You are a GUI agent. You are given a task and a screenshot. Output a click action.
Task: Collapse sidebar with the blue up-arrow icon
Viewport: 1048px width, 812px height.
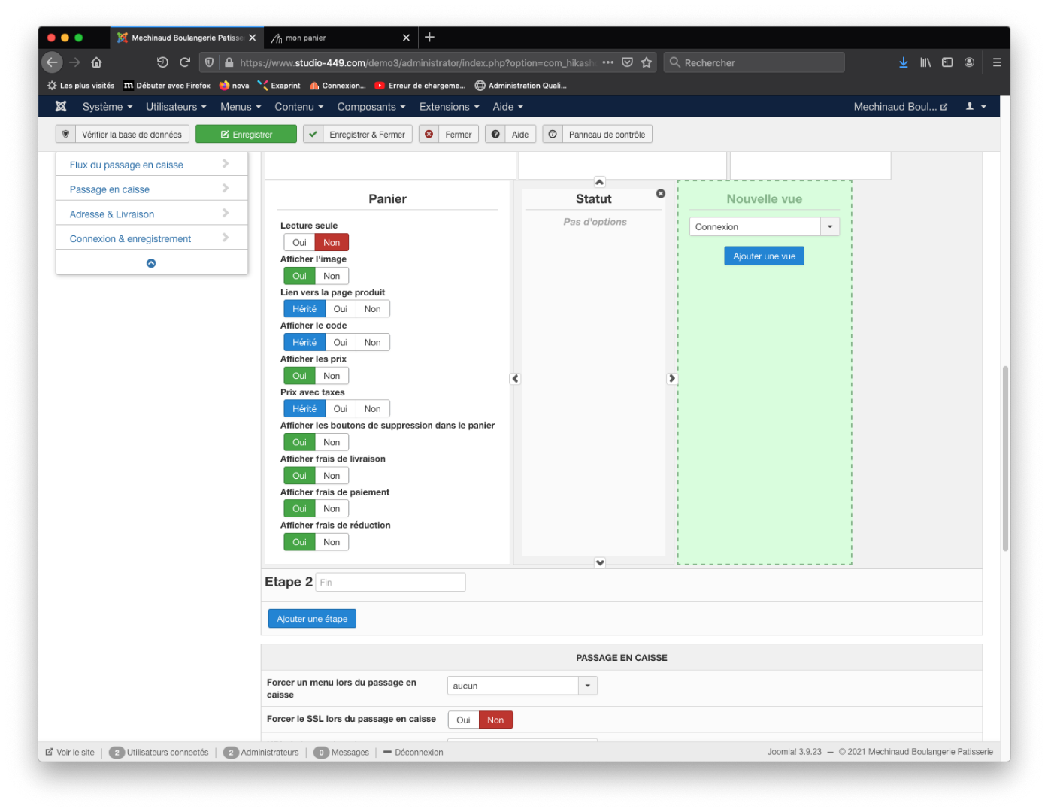151,263
